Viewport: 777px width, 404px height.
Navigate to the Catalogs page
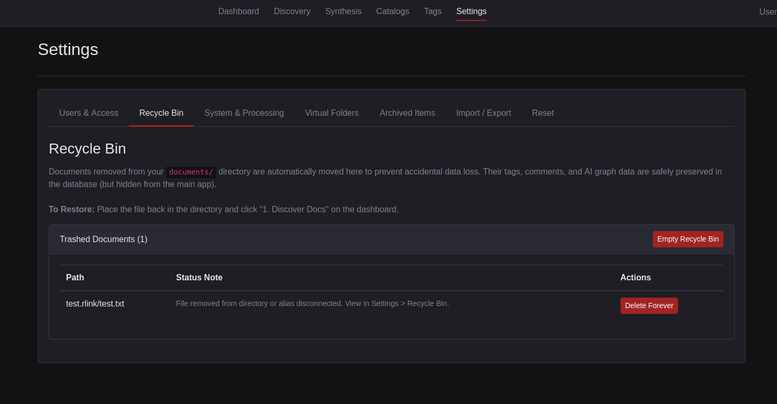point(392,12)
